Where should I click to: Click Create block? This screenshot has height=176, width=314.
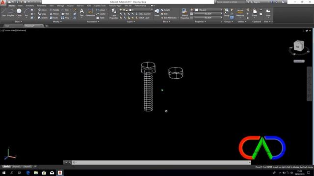pos(165,10)
